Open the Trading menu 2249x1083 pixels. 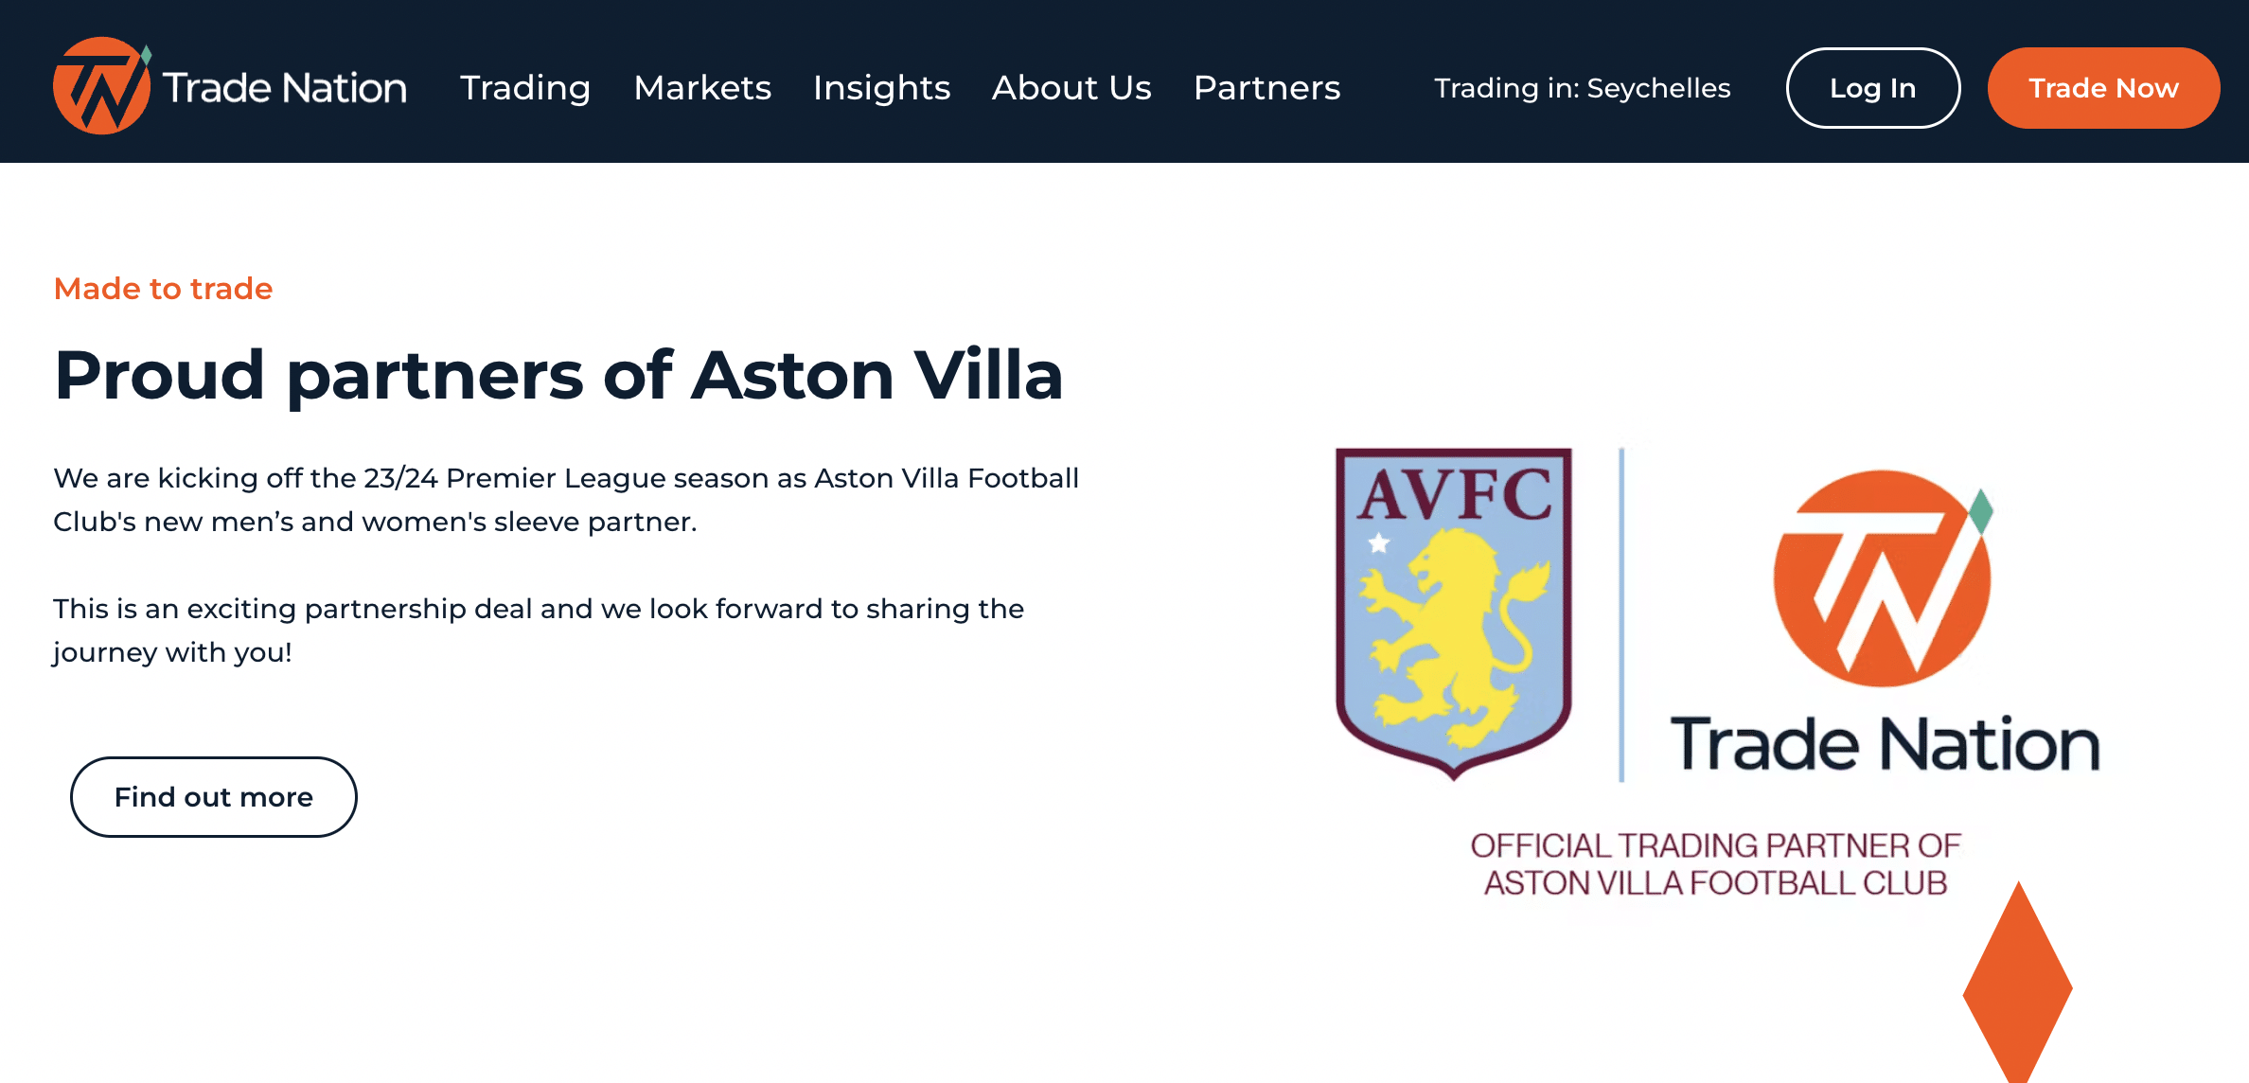525,88
